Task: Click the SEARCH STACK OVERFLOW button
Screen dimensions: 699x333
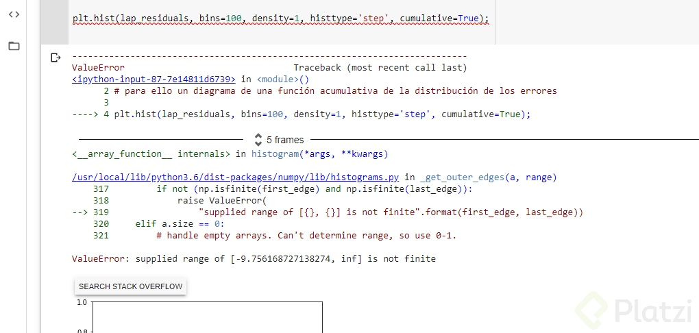Action: (x=131, y=286)
